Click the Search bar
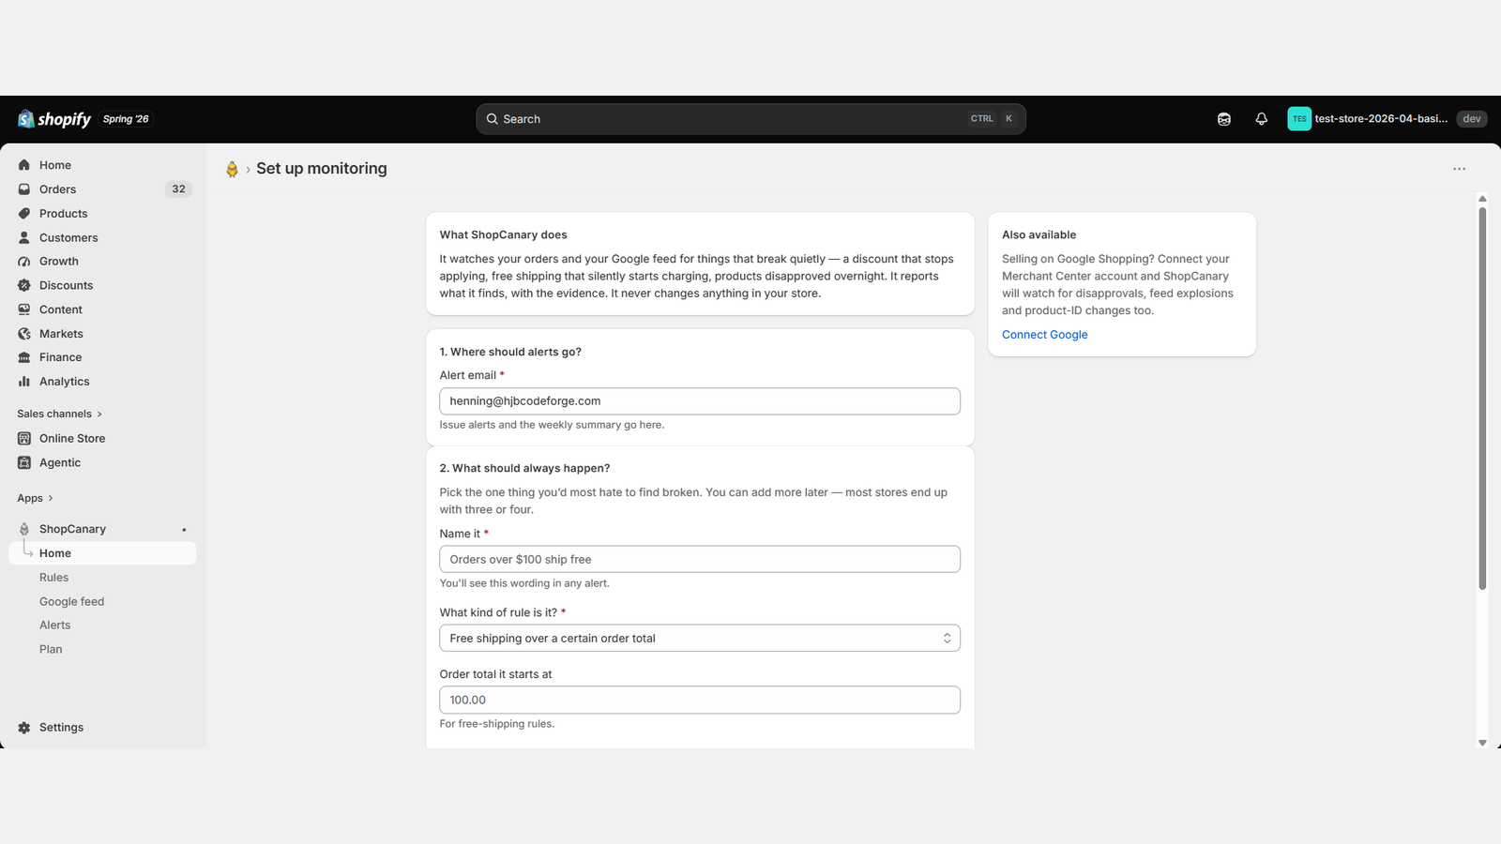The width and height of the screenshot is (1501, 844). 750,119
